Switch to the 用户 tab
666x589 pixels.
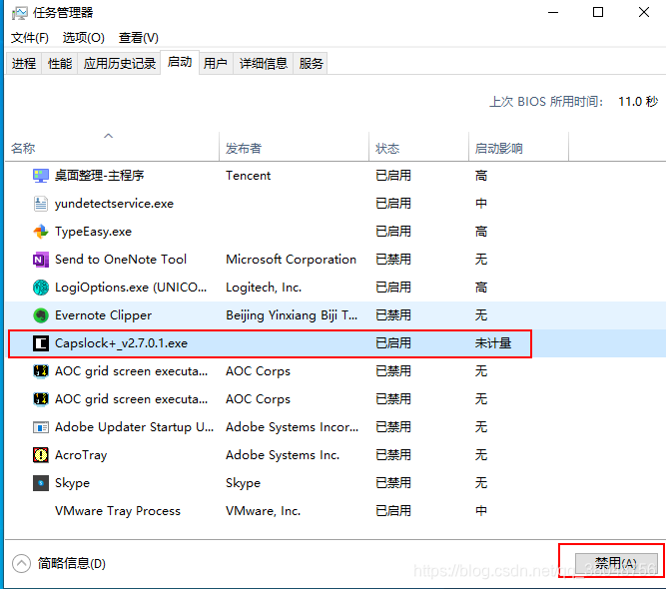point(216,64)
